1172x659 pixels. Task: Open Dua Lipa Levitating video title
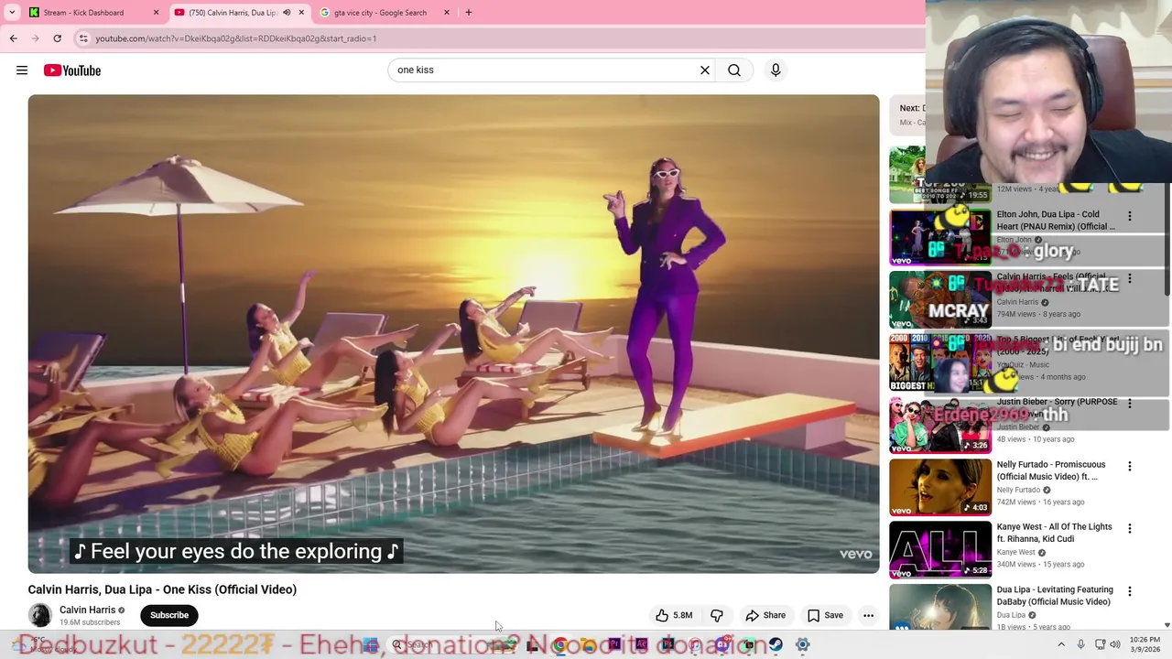1055,596
